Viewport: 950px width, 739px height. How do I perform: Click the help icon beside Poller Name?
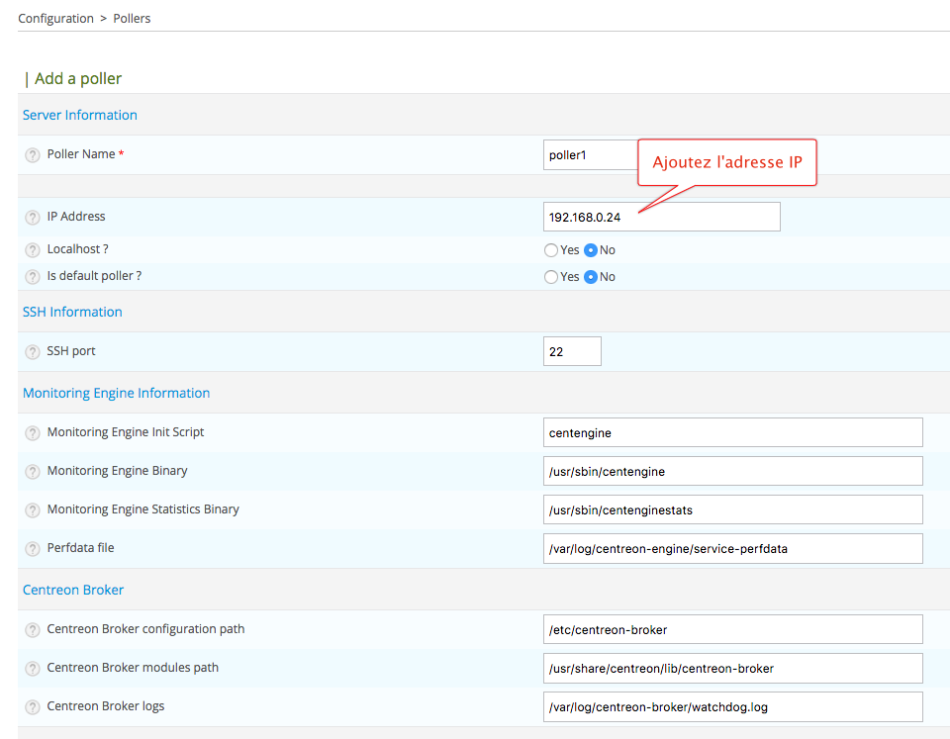click(x=33, y=155)
